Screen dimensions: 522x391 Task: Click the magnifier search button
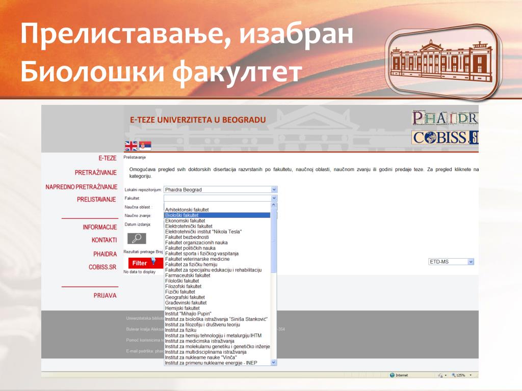137,238
